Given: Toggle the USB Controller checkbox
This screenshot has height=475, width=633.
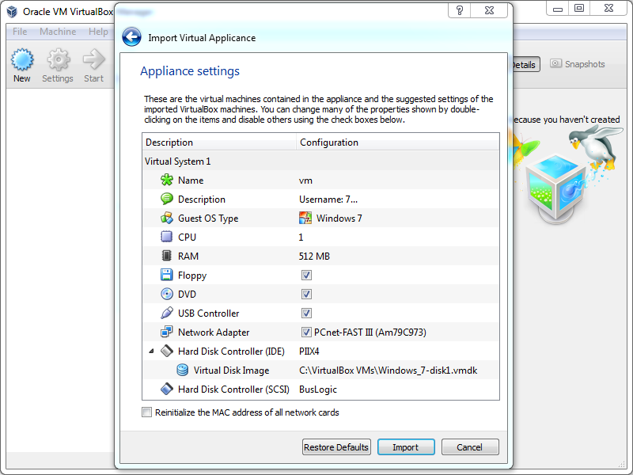Looking at the screenshot, I should tap(306, 313).
